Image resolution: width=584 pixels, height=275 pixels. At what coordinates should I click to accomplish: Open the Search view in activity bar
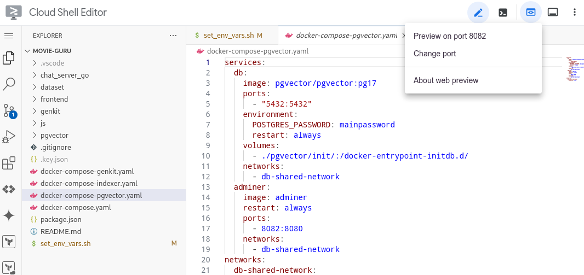click(9, 84)
